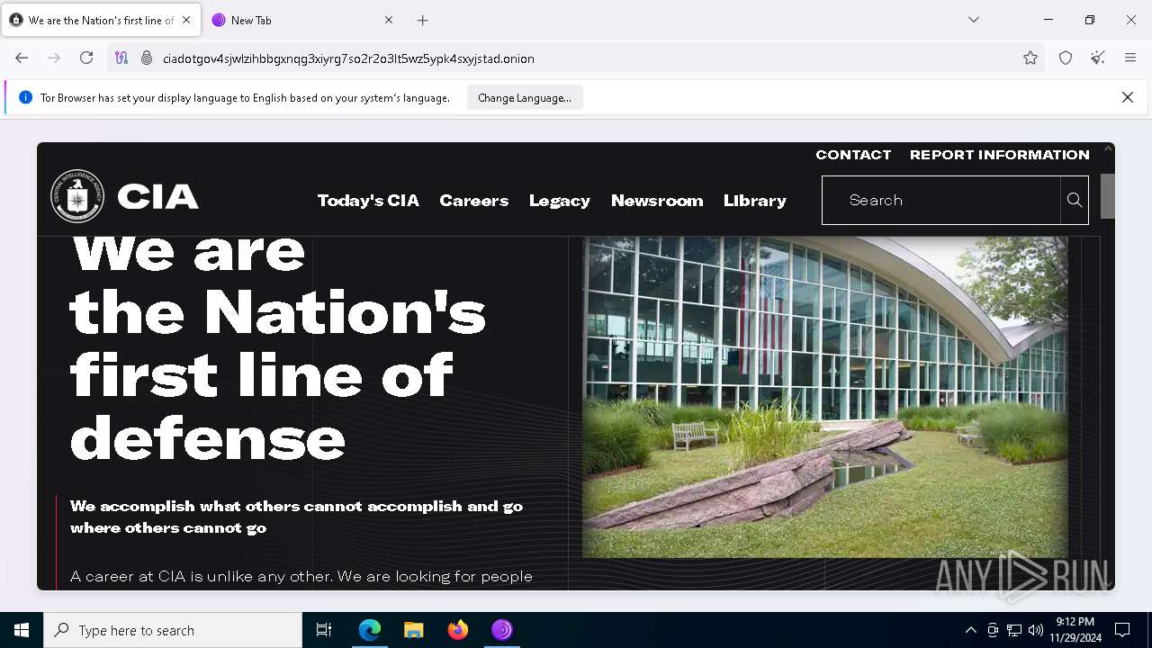
Task: Bookmark this page with star icon
Action: coord(1030,58)
